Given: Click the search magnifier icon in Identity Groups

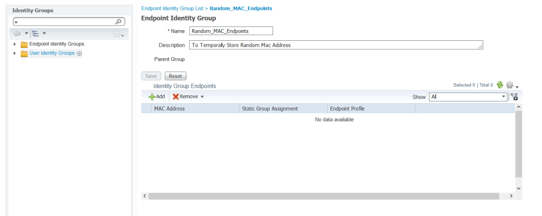Looking at the screenshot, I should click(x=119, y=22).
